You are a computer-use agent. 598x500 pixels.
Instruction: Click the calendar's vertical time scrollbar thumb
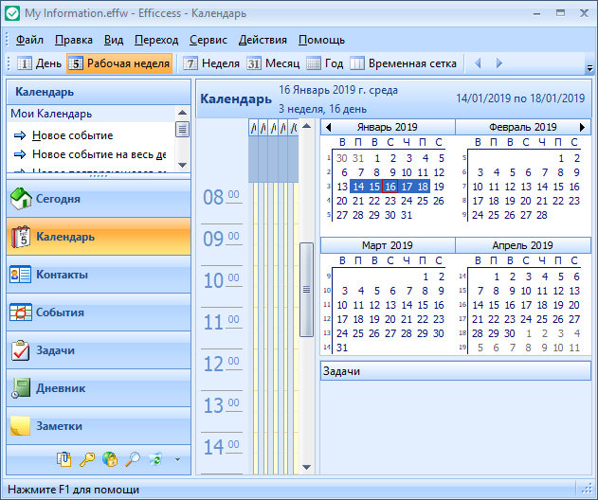pyautogui.click(x=306, y=289)
